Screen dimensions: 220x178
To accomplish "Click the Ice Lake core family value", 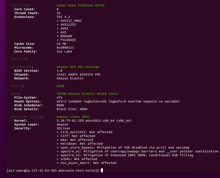I will 64,51.
